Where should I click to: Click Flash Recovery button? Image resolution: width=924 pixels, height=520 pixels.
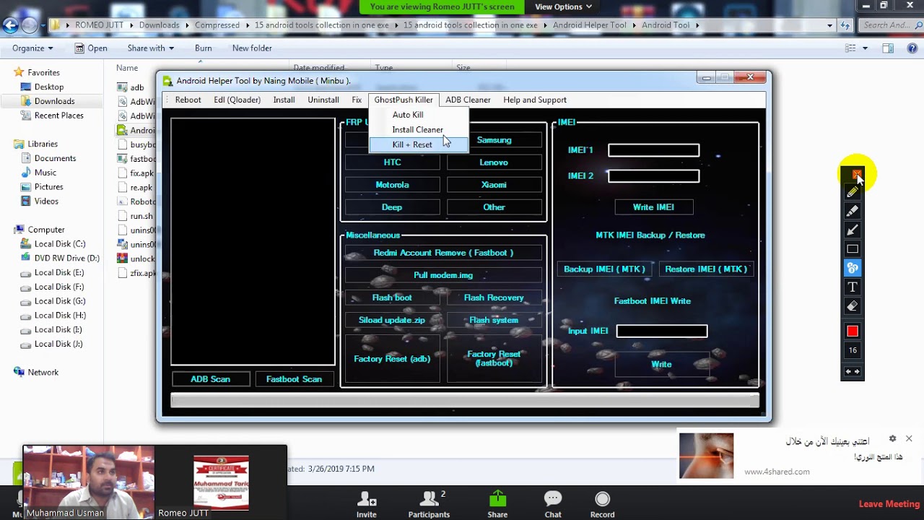494,298
